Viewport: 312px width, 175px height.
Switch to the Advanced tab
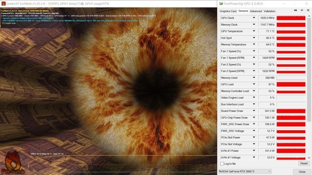[256, 11]
